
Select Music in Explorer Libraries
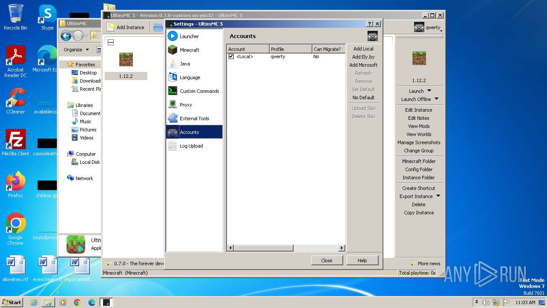(x=85, y=121)
